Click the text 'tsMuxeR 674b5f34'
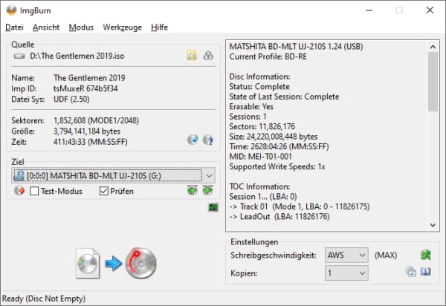The width and height of the screenshot is (446, 306). tap(85, 88)
